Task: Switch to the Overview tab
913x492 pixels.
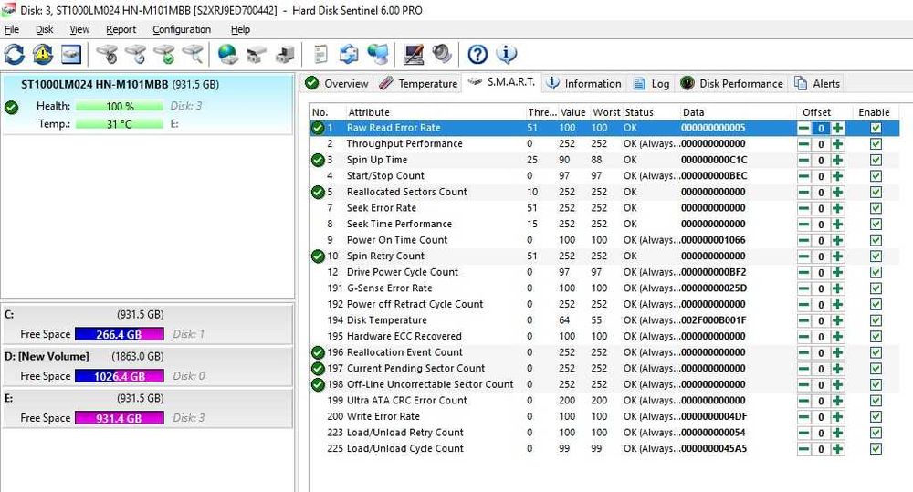Action: pyautogui.click(x=337, y=83)
